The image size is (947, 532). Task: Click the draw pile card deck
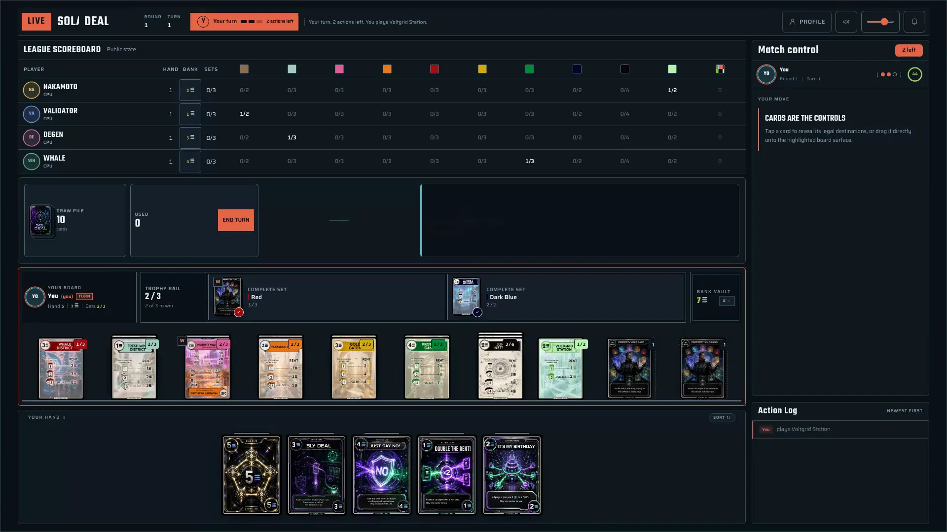(x=41, y=221)
